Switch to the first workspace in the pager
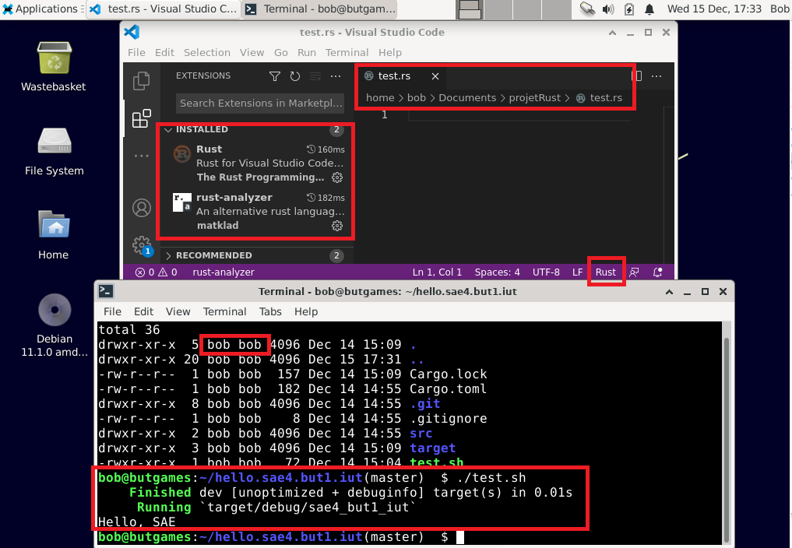Viewport: 792px width, 548px height. (470, 9)
